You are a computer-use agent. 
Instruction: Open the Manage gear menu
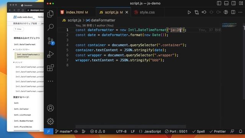pos(51,121)
